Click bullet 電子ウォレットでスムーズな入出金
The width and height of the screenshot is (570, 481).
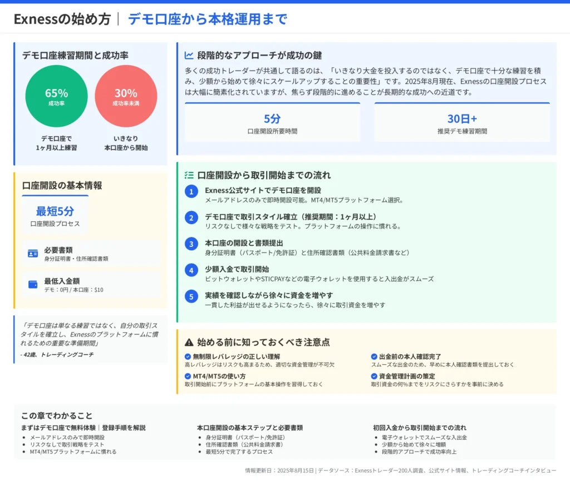(424, 438)
